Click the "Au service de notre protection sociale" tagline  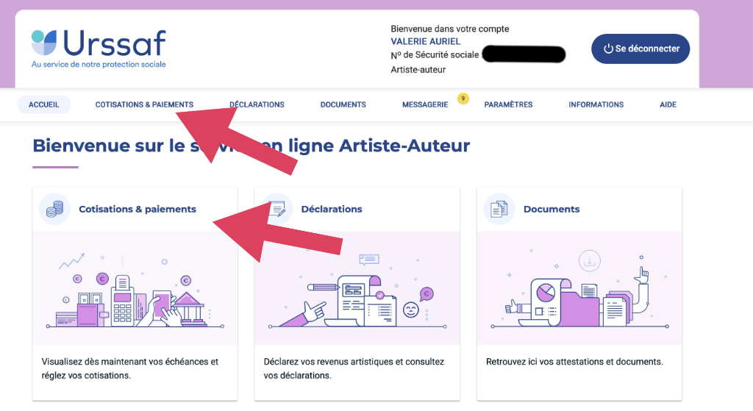click(x=99, y=65)
